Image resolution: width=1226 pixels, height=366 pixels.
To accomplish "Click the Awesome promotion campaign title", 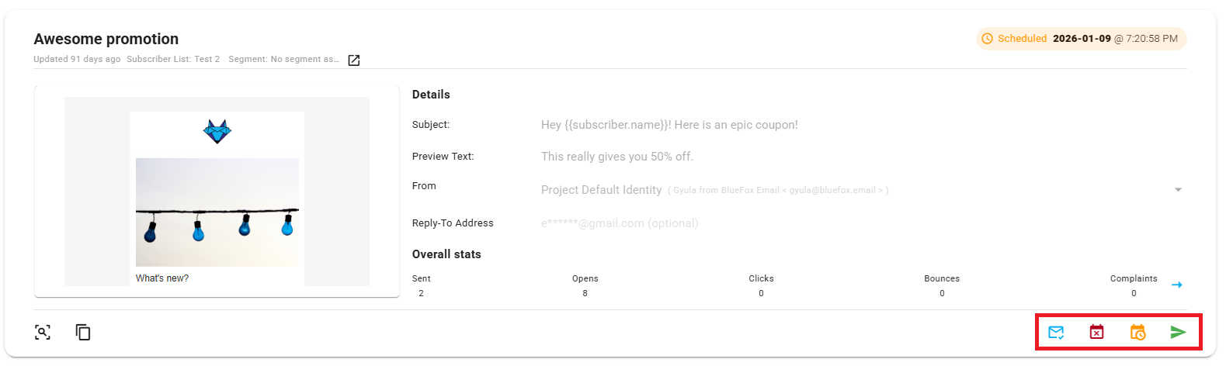I will click(106, 39).
